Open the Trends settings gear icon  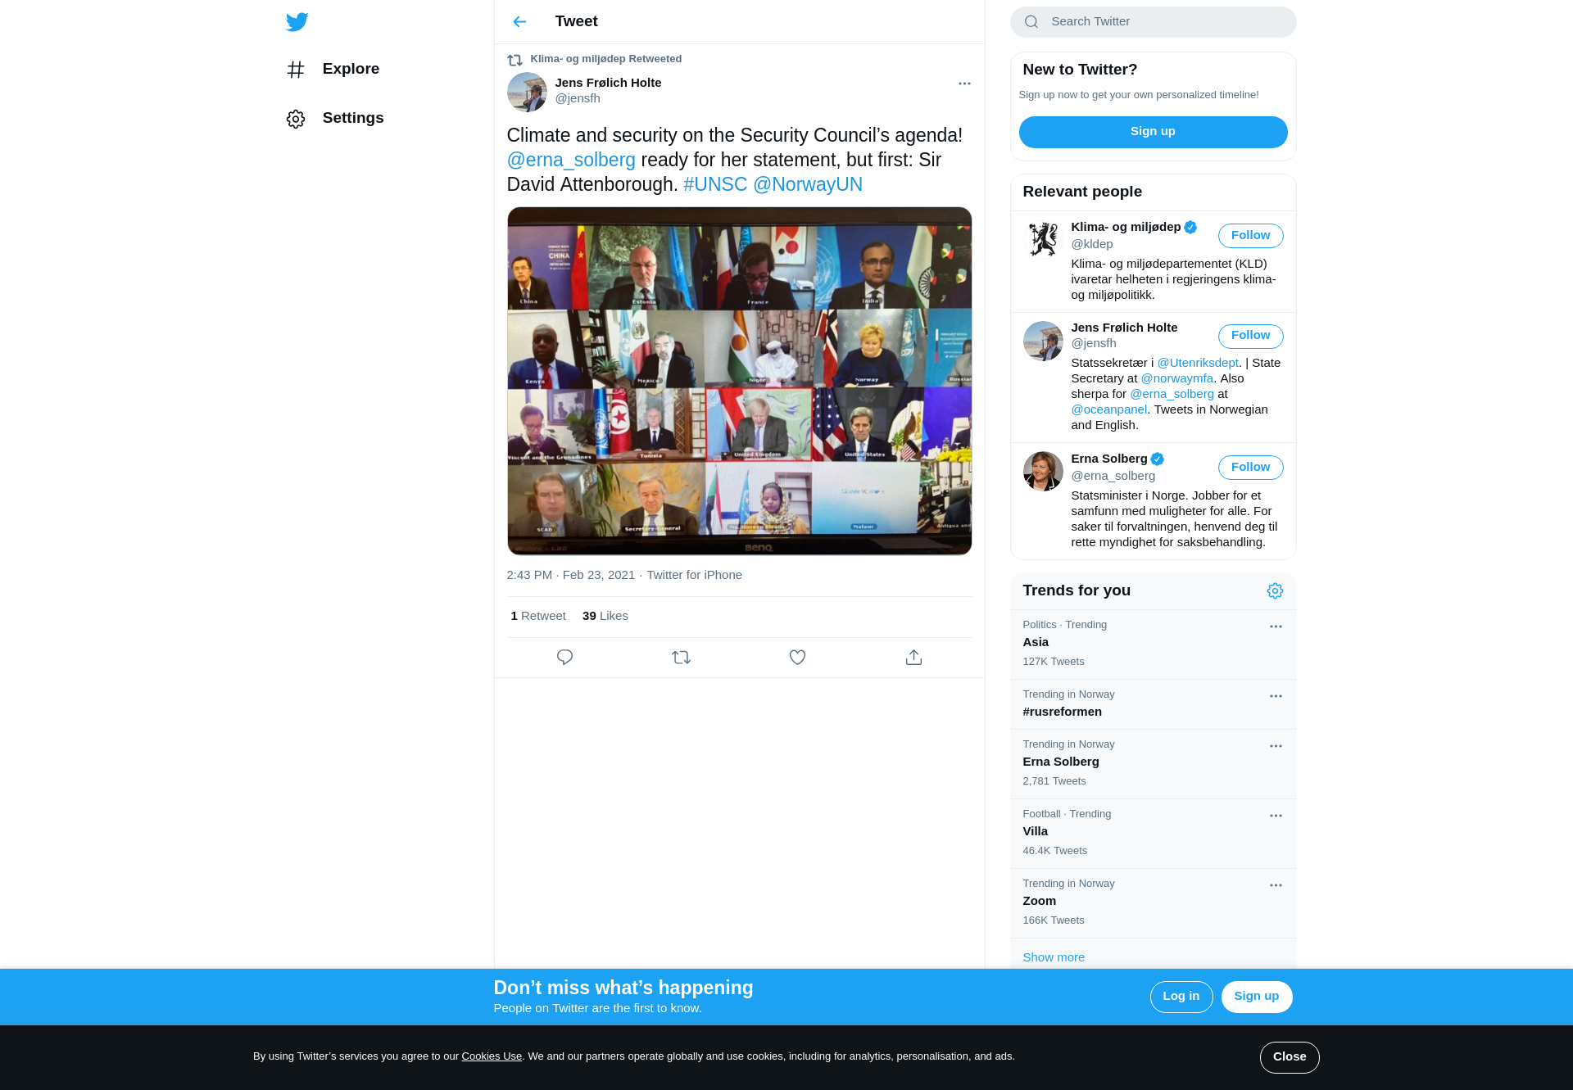pos(1275,591)
